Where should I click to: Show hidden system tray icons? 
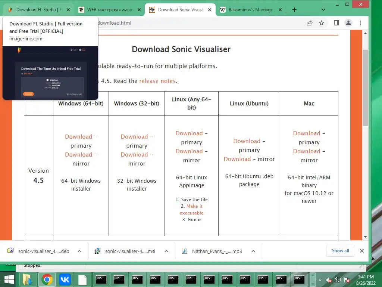coord(320,280)
